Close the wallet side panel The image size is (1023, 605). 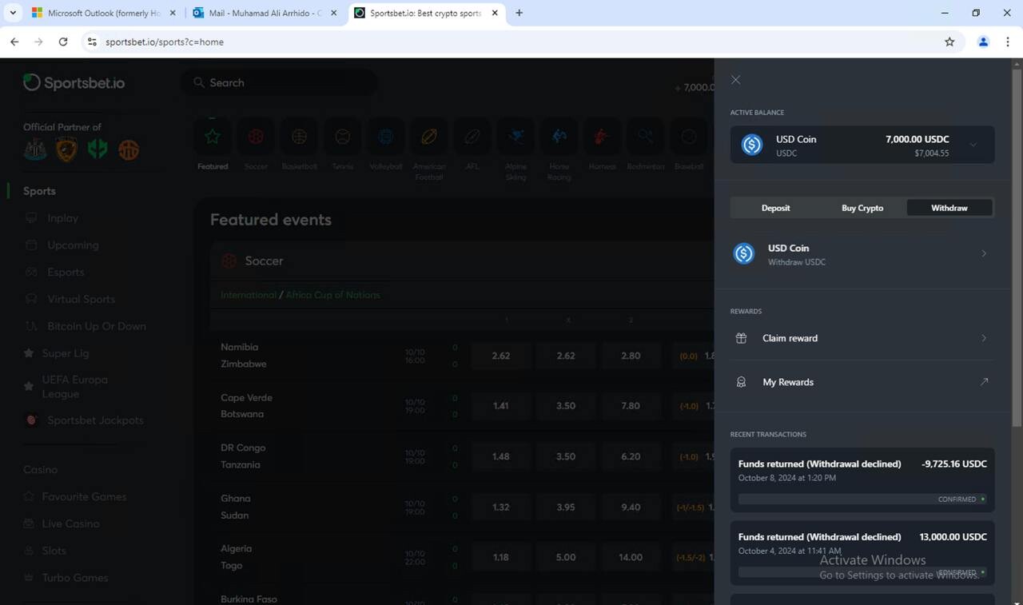tap(735, 80)
